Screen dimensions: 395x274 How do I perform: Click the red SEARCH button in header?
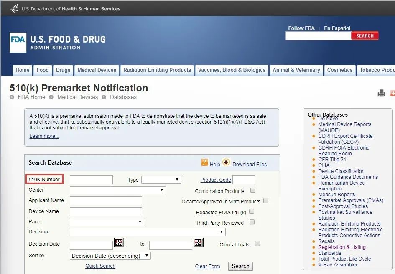pyautogui.click(x=364, y=36)
